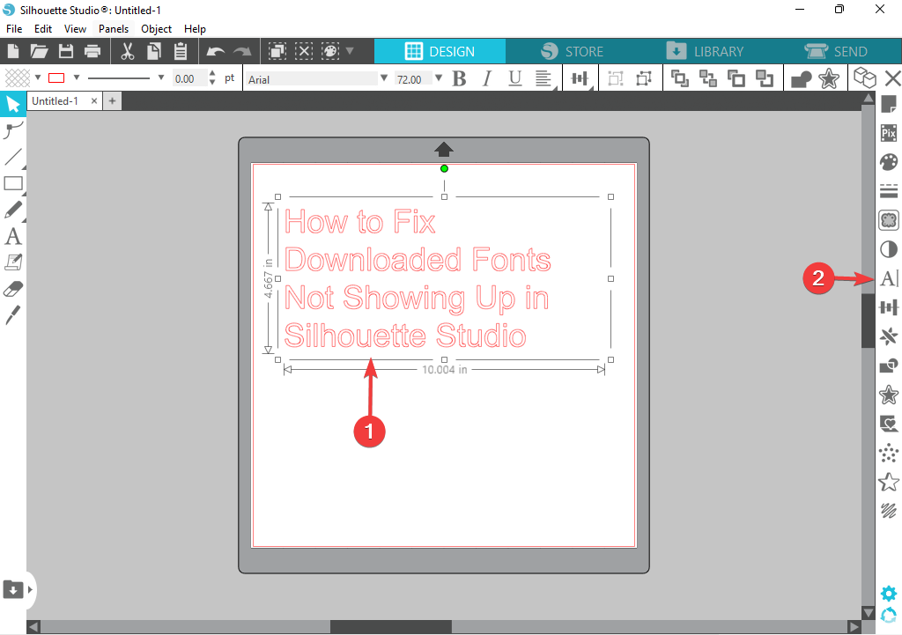This screenshot has height=635, width=902.
Task: Open the Line Style panel
Action: [x=889, y=190]
